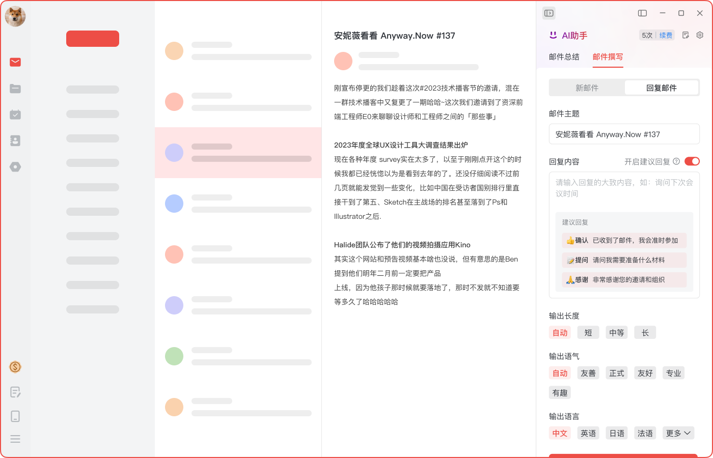Click the email subject input field
The image size is (713, 458).
624,134
